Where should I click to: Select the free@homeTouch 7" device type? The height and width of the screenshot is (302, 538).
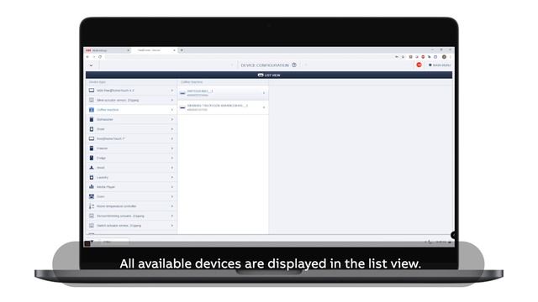coord(131,138)
